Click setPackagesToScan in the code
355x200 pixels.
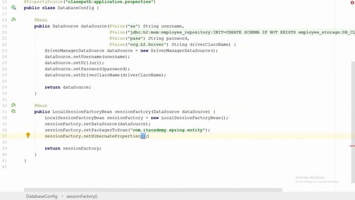106,130
